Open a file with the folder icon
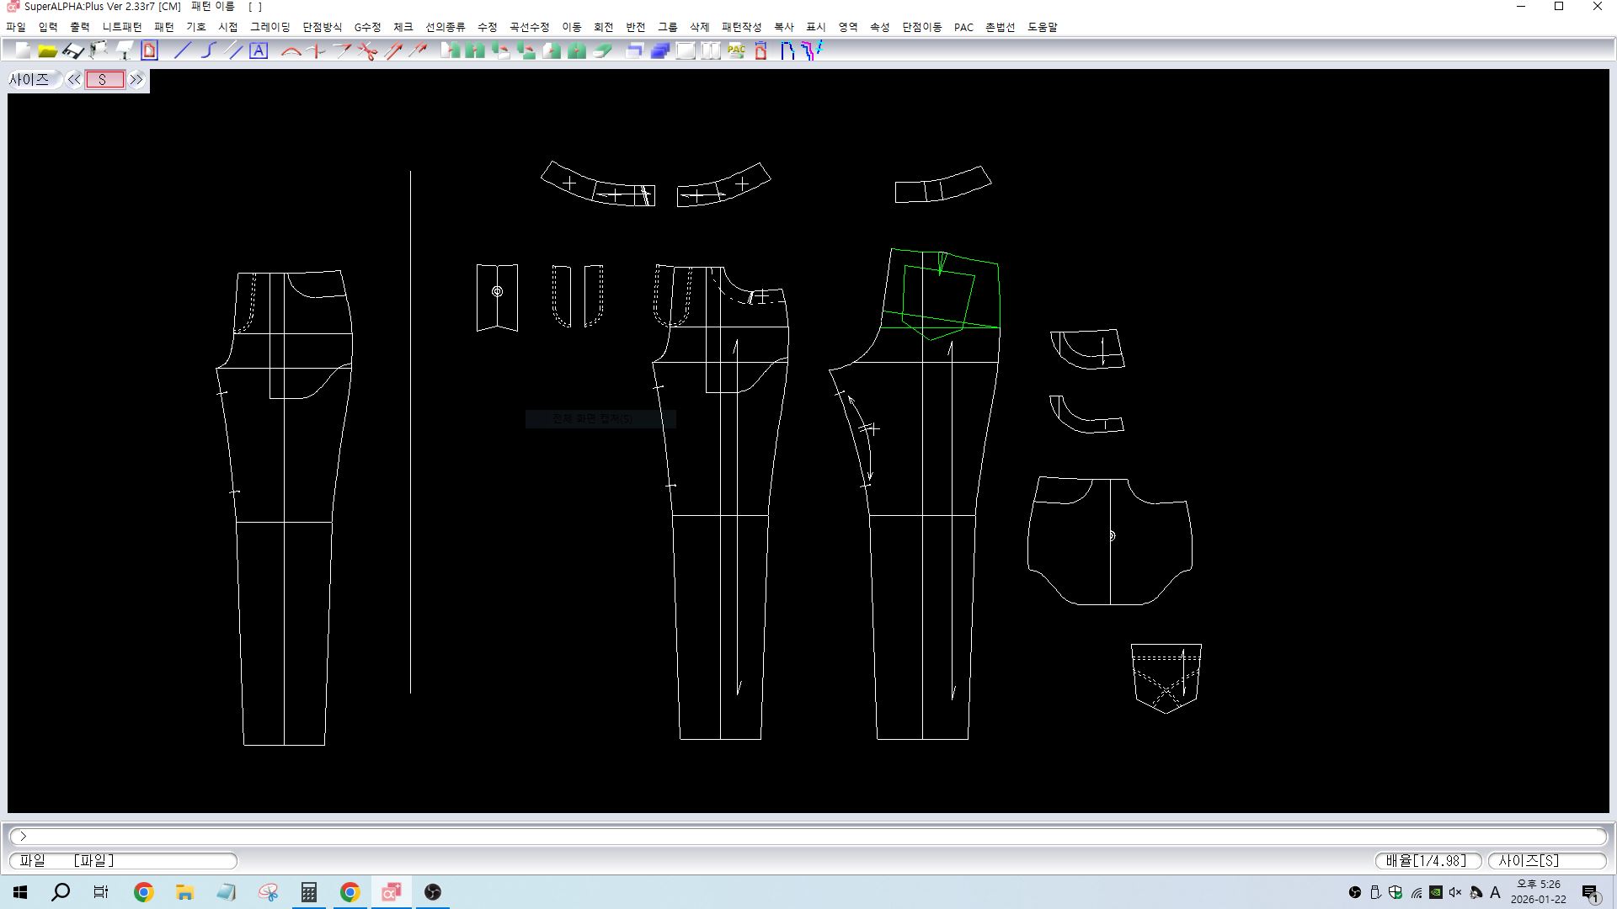Viewport: 1617px width, 909px height. pos(48,51)
